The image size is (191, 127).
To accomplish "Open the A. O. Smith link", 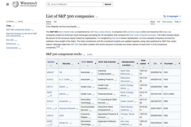I will coord(64,80).
